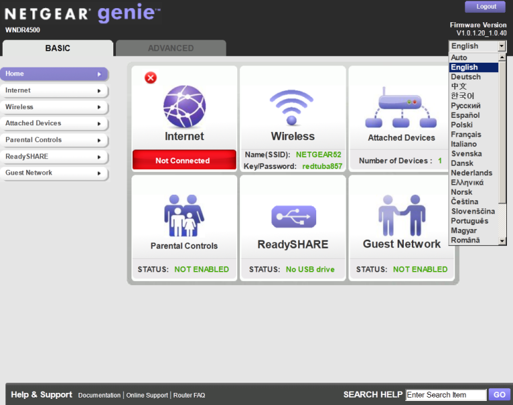The height and width of the screenshot is (405, 513).
Task: Open the Guest Network handshake icon
Action: tap(402, 215)
